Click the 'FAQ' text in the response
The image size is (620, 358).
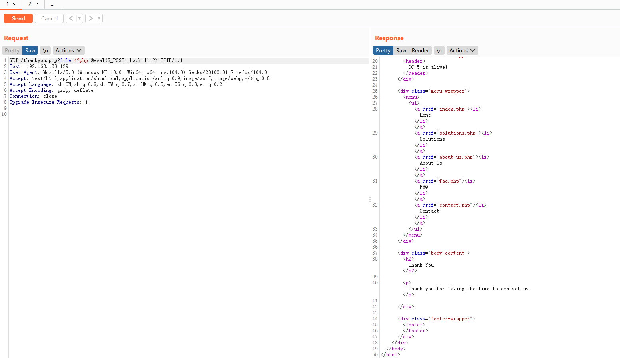click(424, 187)
